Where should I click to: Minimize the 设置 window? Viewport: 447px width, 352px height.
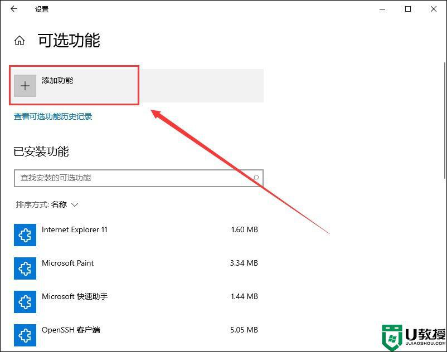pos(382,9)
